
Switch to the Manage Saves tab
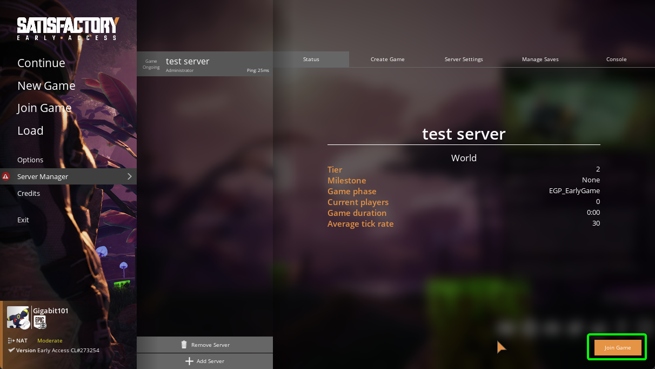[x=540, y=59]
